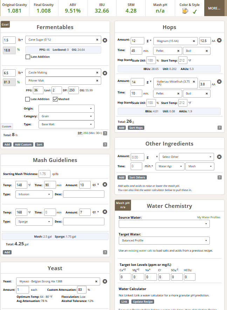
Task: Change the Cane Sugar lb unit
Action: click(20, 40)
